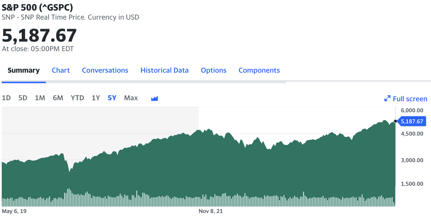Show the Max time range

[131, 98]
